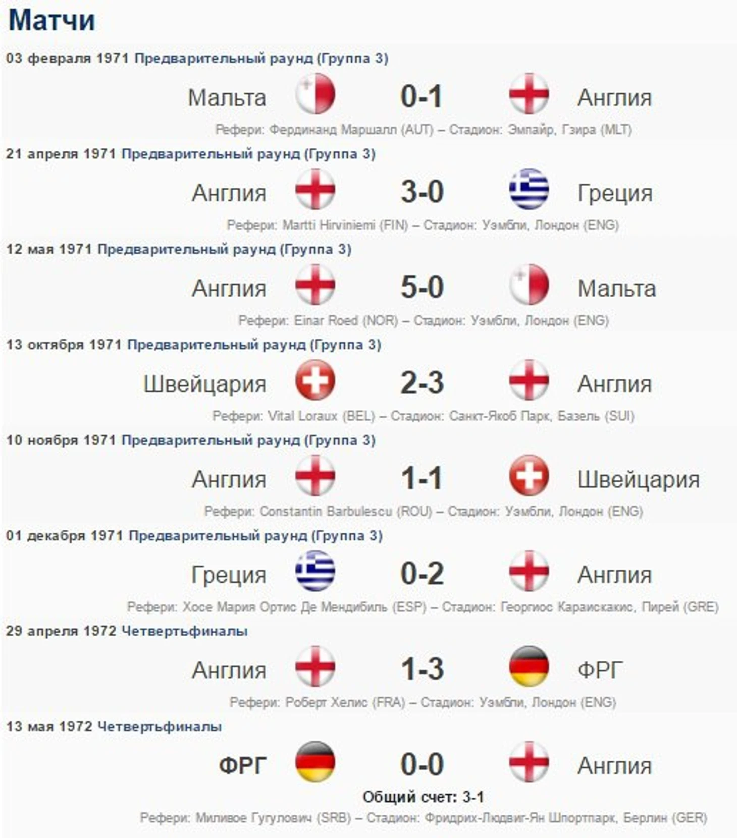Click the 0-1 score for Мальта vs Англия
The width and height of the screenshot is (737, 838).
click(x=422, y=96)
